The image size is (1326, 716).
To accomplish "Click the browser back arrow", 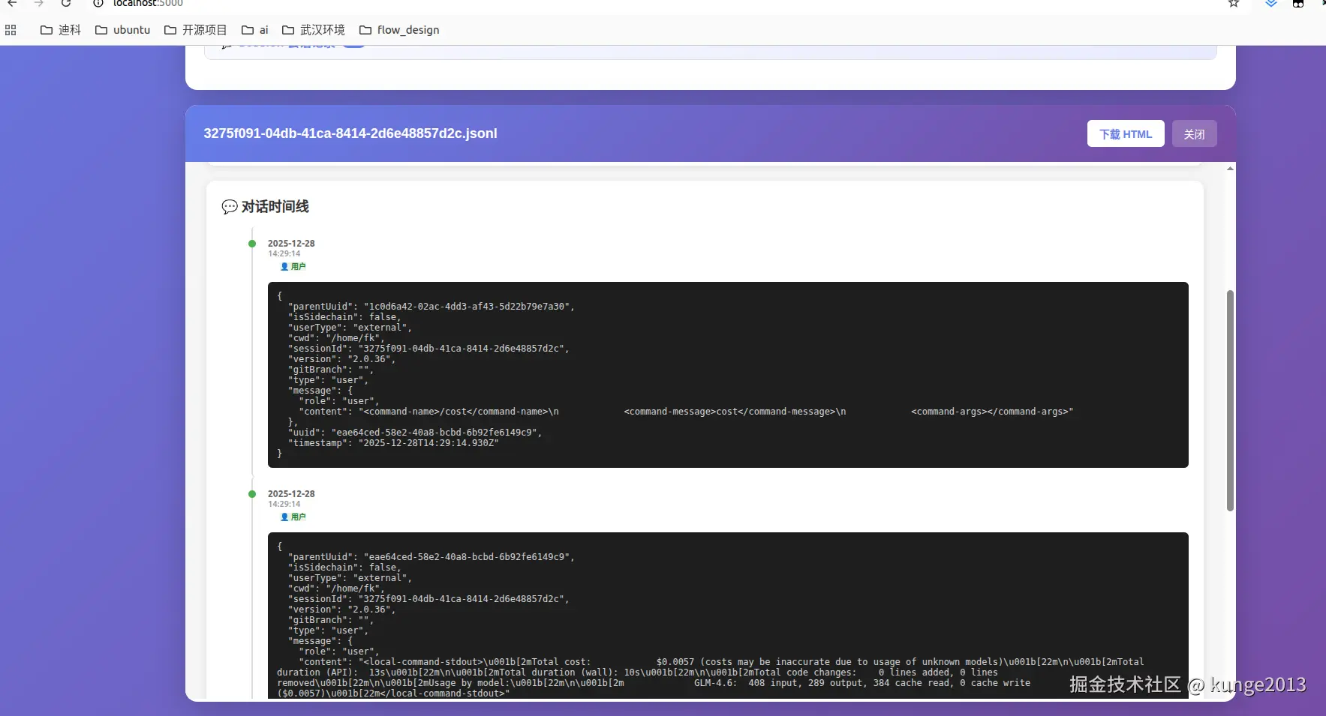I will [x=12, y=3].
